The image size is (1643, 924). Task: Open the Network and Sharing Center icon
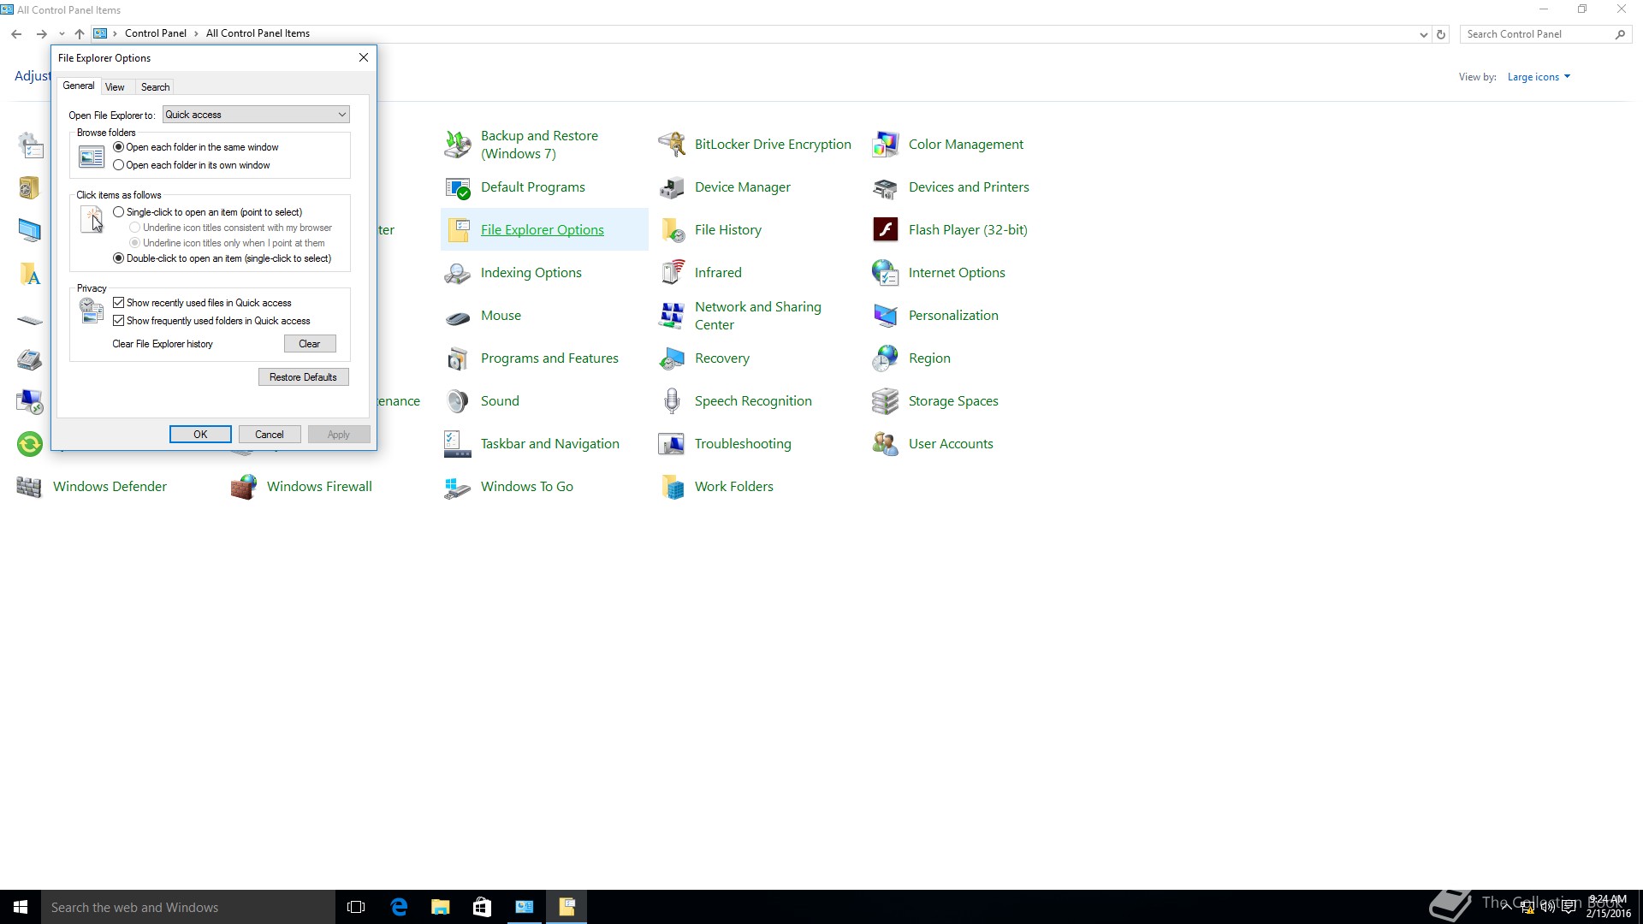pos(672,316)
